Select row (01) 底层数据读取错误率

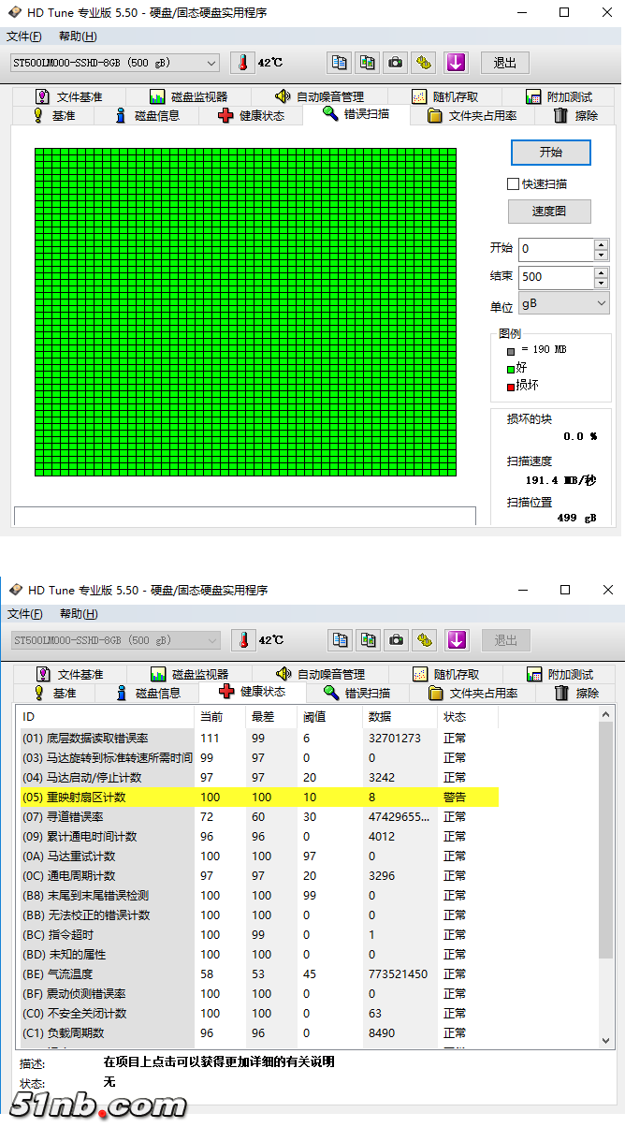pyautogui.click(x=259, y=738)
